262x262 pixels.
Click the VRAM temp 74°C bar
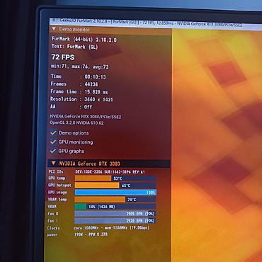click(115, 200)
